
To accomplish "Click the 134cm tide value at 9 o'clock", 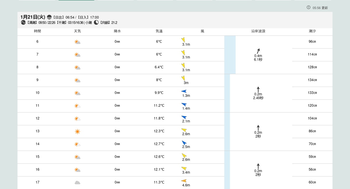I will [x=312, y=80].
